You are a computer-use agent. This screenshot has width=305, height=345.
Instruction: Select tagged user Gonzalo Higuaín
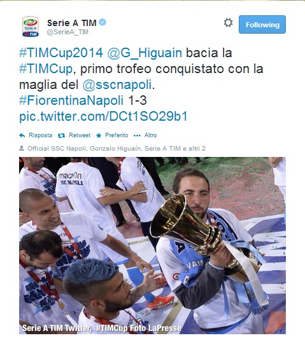click(115, 149)
